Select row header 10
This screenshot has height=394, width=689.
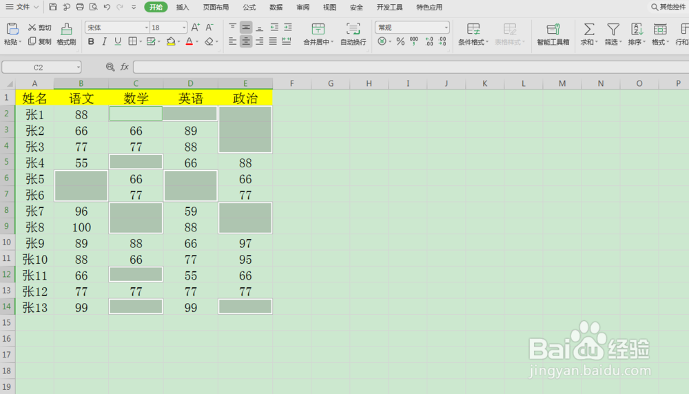tap(7, 242)
